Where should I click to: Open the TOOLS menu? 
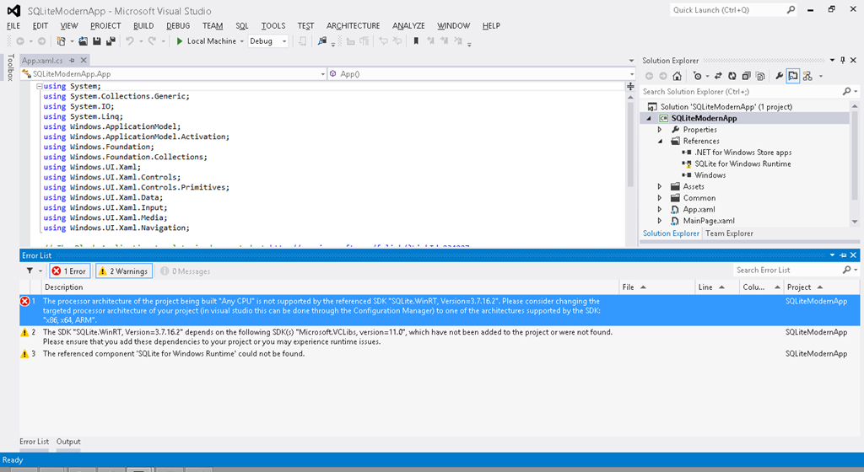273,26
